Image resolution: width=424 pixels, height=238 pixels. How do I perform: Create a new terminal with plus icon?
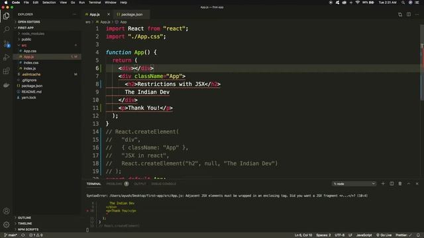pyautogui.click(x=383, y=184)
